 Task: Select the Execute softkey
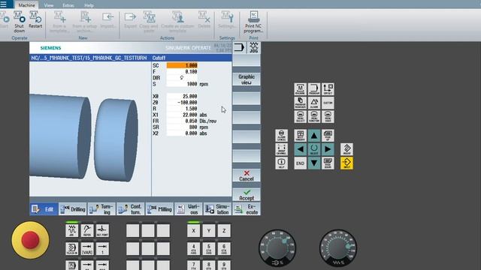(x=247, y=209)
